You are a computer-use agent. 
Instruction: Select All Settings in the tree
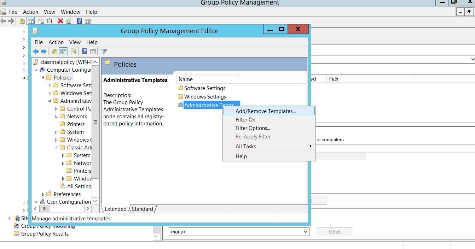(79, 186)
